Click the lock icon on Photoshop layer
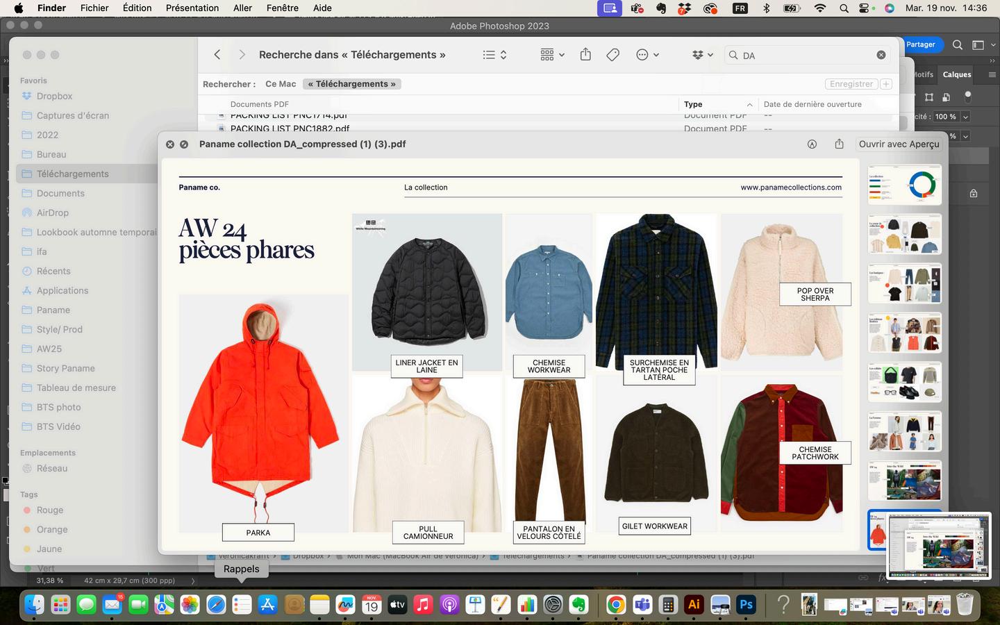The width and height of the screenshot is (1000, 625). [x=974, y=194]
